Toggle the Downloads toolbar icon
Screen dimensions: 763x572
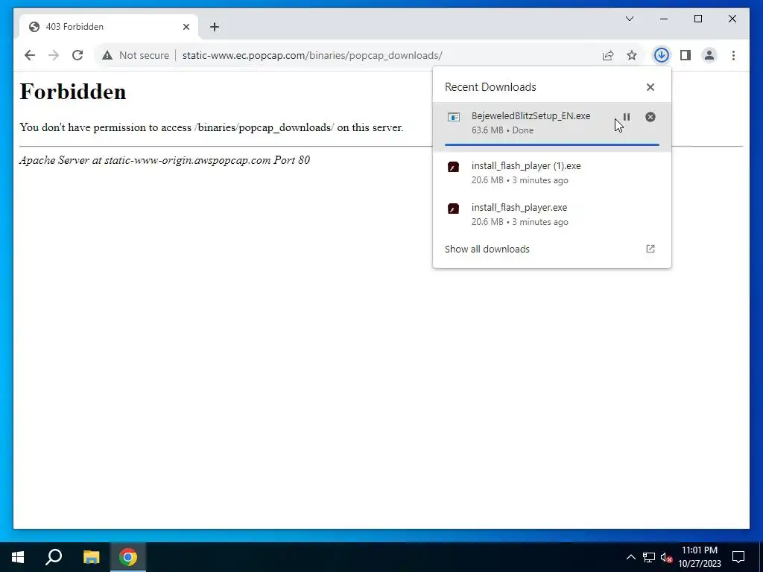tap(662, 55)
